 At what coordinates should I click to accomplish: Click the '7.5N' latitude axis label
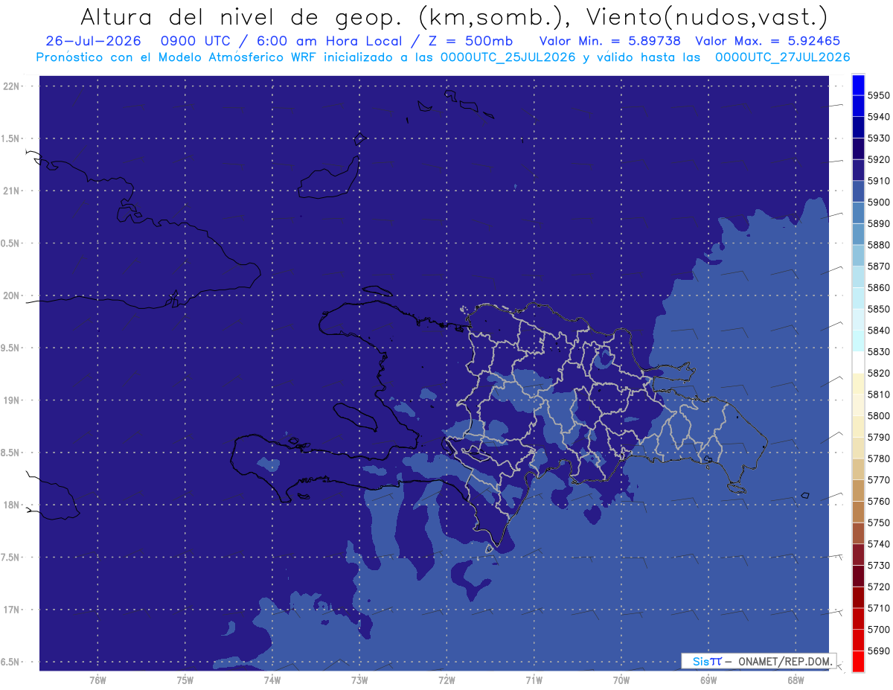coord(10,558)
